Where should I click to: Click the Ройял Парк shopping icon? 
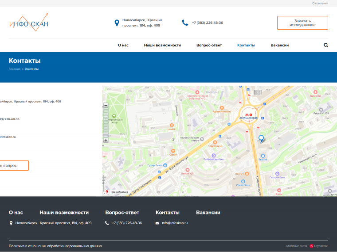(243, 181)
